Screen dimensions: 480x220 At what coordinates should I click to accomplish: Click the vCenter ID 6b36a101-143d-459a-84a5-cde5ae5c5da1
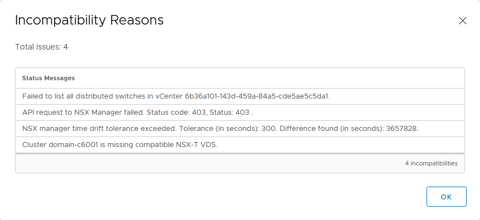tap(257, 96)
